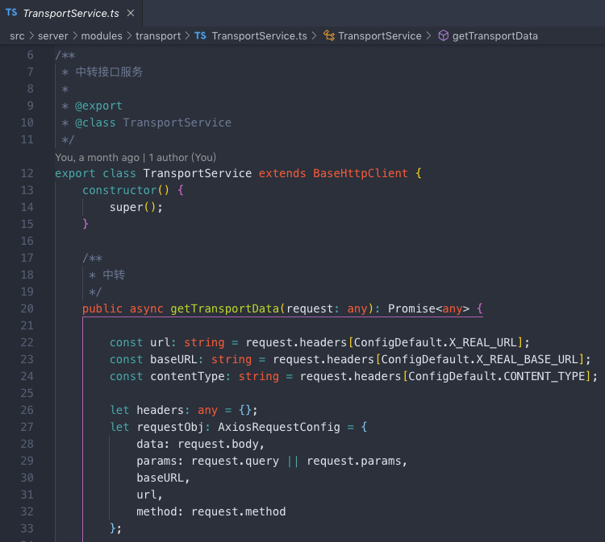The height and width of the screenshot is (542, 605).
Task: Click 'async' keyword on line 20
Action: (146, 308)
